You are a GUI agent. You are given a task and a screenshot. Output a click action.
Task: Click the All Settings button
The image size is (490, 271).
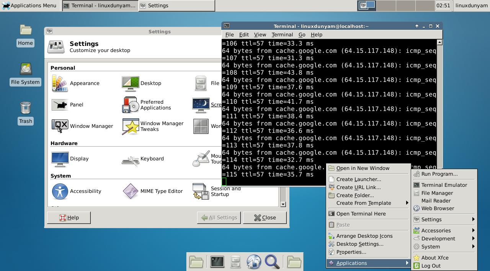pyautogui.click(x=219, y=217)
